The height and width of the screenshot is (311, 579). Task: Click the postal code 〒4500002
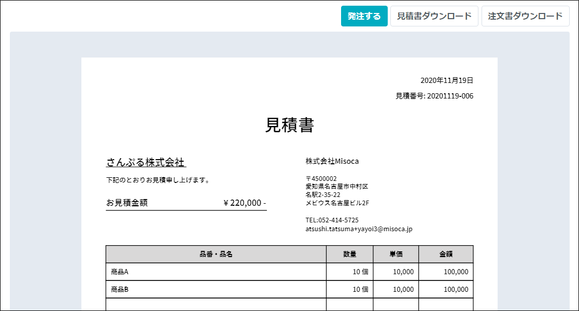click(x=321, y=179)
